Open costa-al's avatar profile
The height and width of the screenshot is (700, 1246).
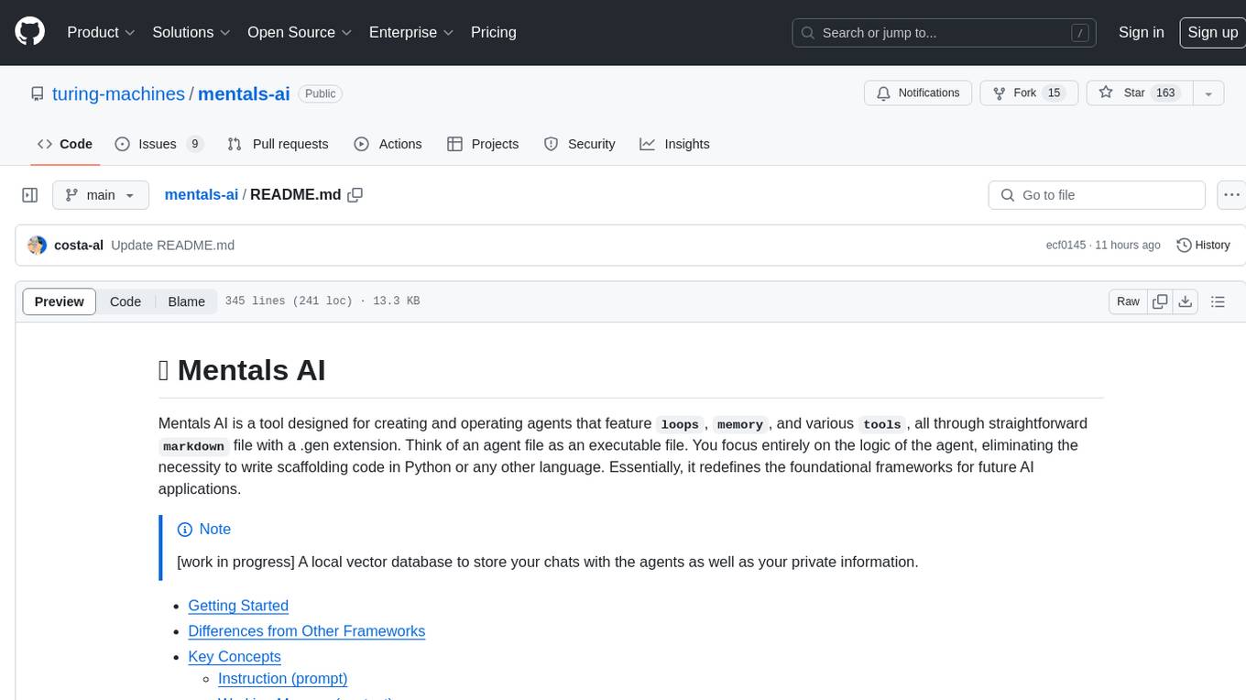tap(38, 245)
